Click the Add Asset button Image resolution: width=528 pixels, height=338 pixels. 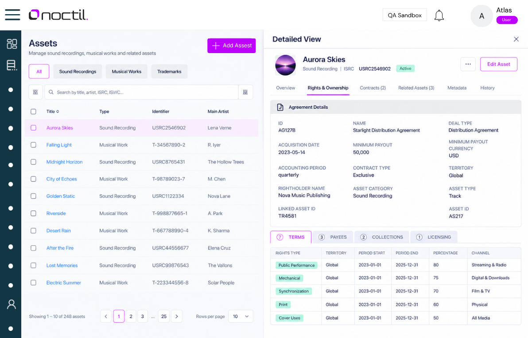coord(231,46)
